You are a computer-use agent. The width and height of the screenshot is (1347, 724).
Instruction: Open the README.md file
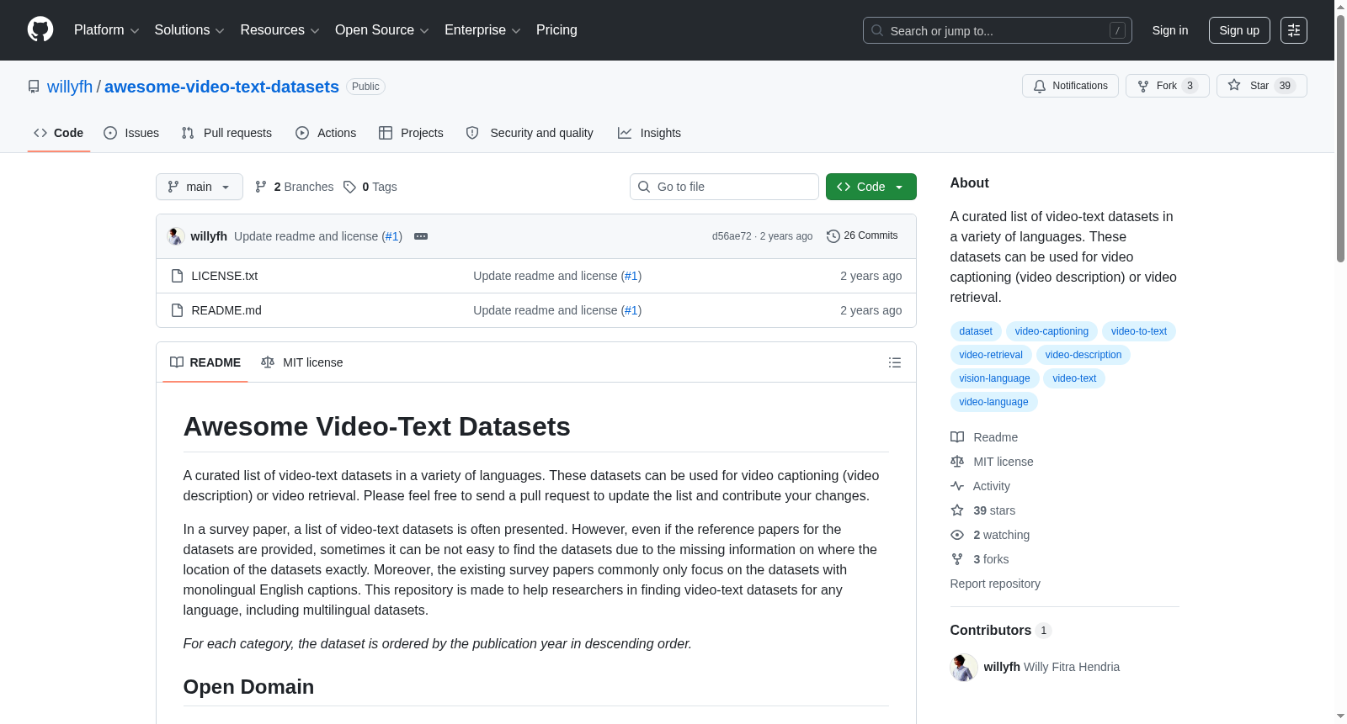(x=226, y=310)
